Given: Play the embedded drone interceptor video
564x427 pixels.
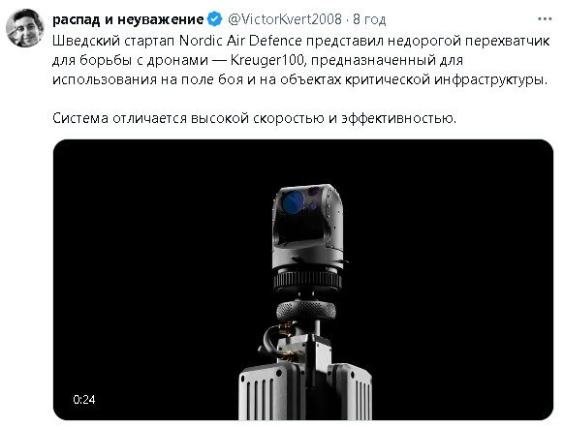Looking at the screenshot, I should click(x=303, y=280).
